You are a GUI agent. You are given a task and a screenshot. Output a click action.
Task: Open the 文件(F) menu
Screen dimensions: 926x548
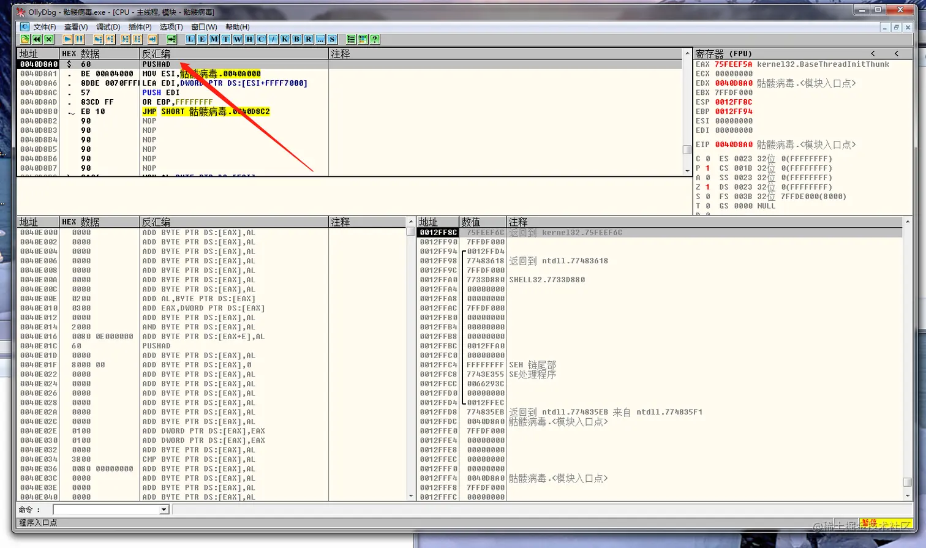(x=44, y=27)
